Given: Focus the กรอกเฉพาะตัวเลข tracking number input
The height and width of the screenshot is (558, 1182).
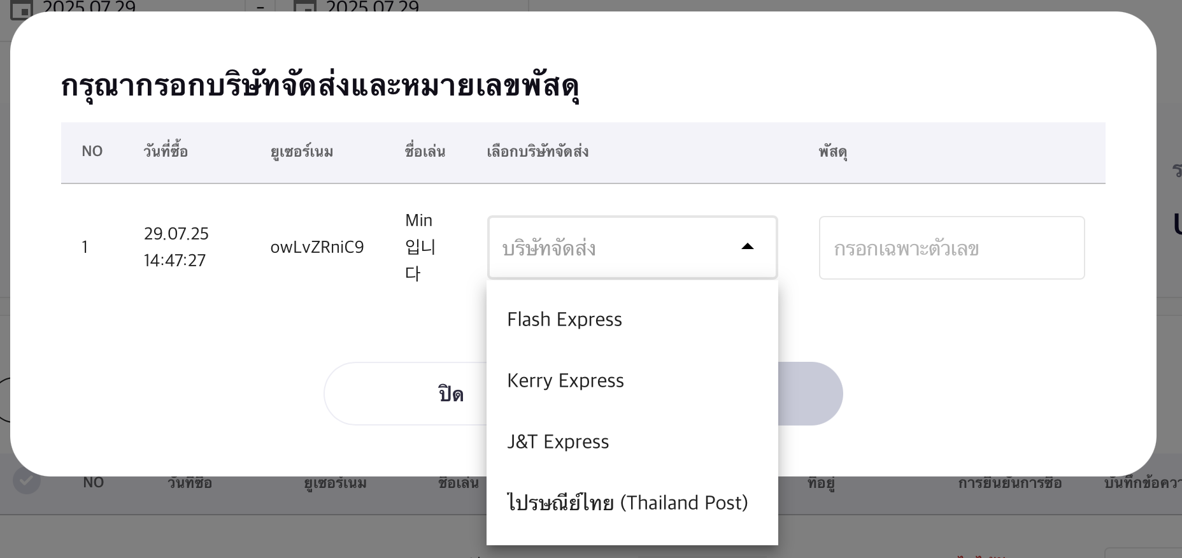Looking at the screenshot, I should click(951, 248).
